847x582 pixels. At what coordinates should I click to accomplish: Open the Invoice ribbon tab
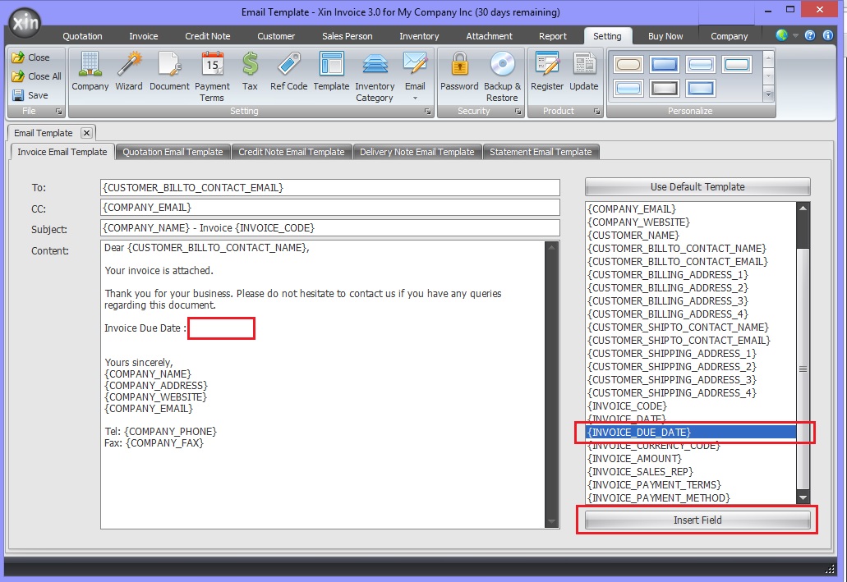click(x=143, y=36)
